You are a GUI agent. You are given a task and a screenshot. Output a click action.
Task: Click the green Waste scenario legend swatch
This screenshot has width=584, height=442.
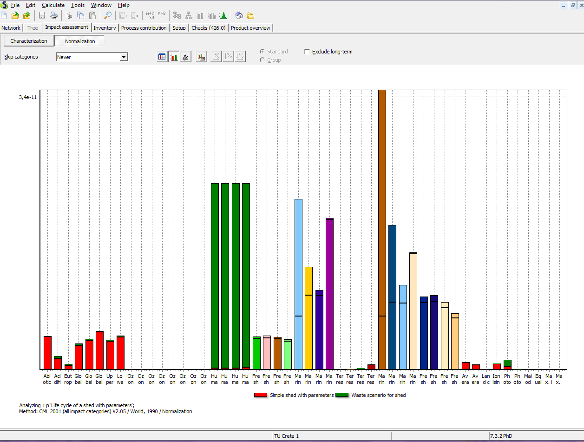(342, 395)
